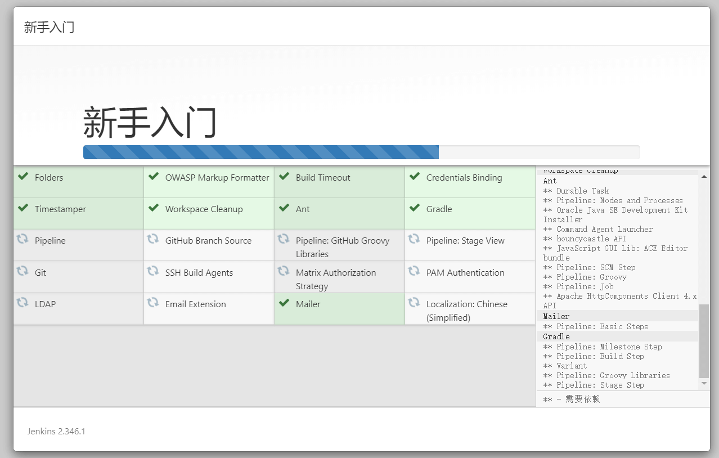This screenshot has width=719, height=458.
Task: Select the OWASP Markup Formatter label
Action: [217, 178]
